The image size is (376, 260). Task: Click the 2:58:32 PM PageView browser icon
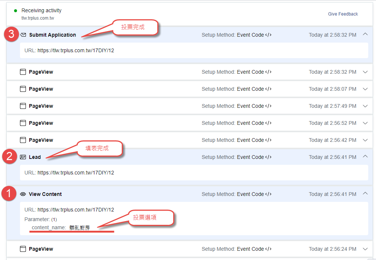(23, 72)
